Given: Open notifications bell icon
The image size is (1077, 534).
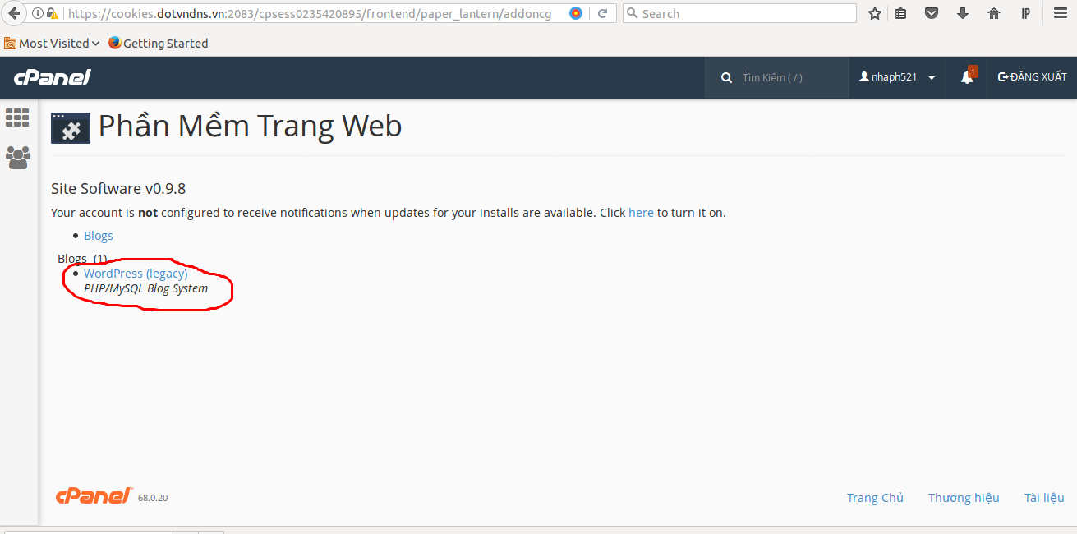Looking at the screenshot, I should [x=968, y=76].
